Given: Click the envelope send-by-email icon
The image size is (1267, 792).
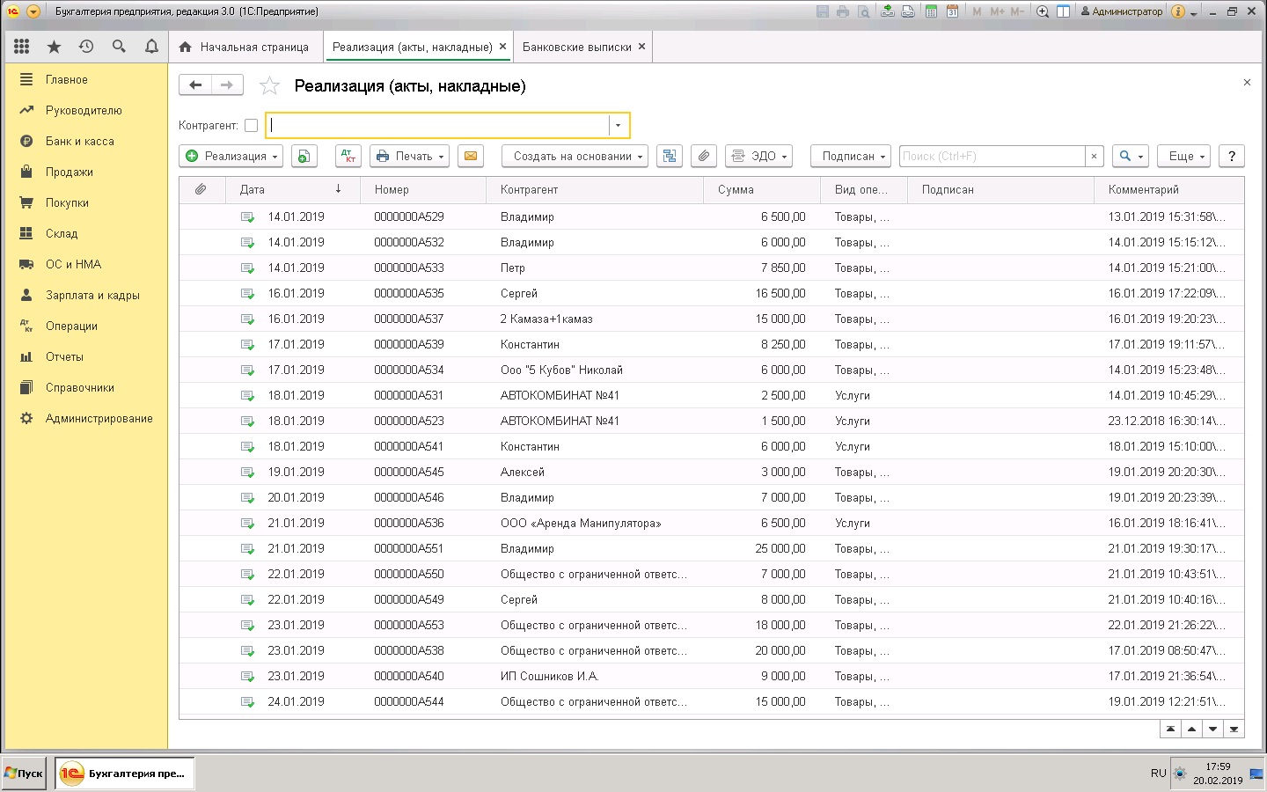Looking at the screenshot, I should point(471,156).
